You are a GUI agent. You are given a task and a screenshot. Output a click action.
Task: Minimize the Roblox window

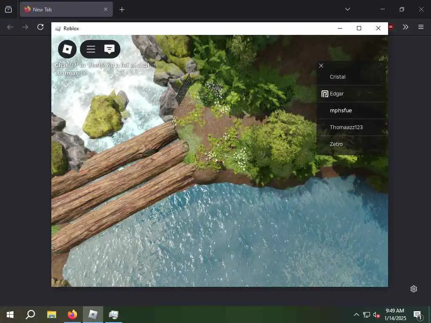coord(340,28)
